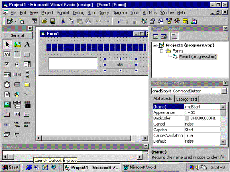Select the Frame control tool

[17, 54]
